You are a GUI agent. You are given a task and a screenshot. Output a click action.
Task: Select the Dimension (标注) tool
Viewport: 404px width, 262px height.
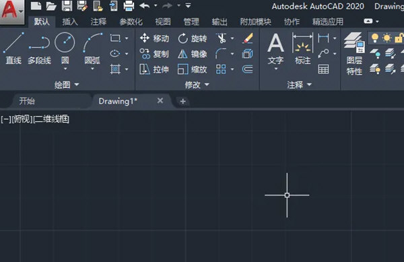click(302, 49)
